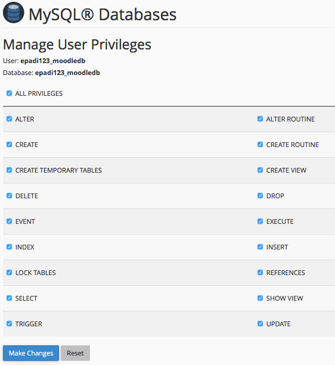Toggle the UPDATE privilege checkbox
335x365 pixels.
click(x=260, y=324)
